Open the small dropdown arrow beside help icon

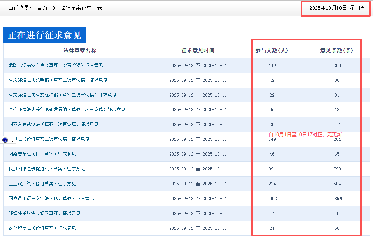pyautogui.click(x=12, y=140)
